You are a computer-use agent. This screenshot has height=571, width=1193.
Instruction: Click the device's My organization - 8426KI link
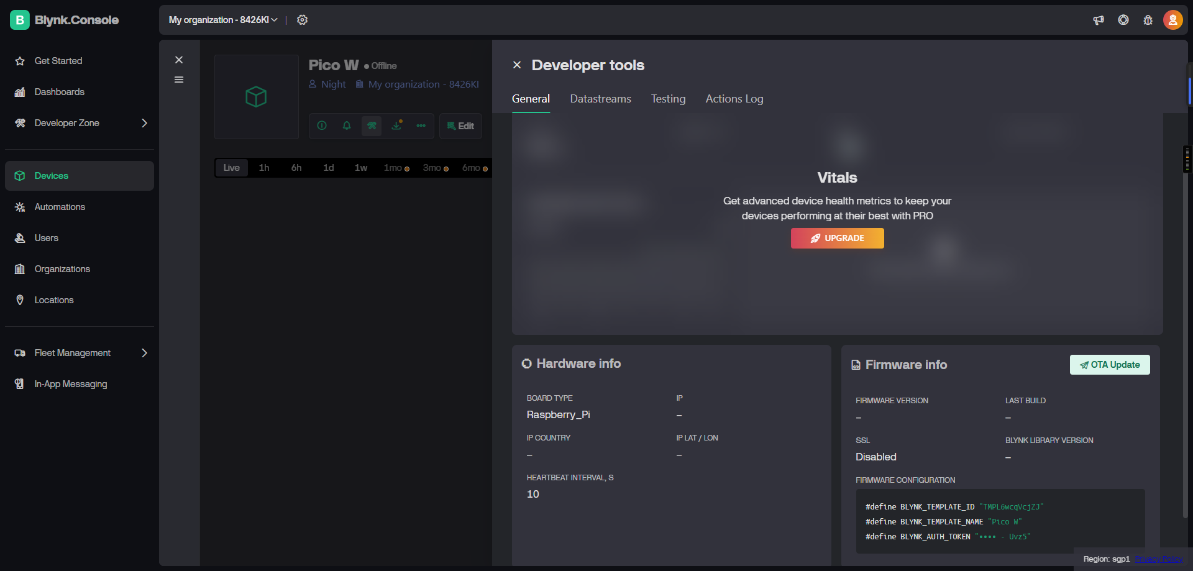coord(418,85)
